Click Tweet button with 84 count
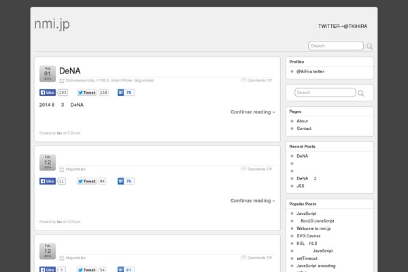This screenshot has width=408, height=272. pos(86,181)
